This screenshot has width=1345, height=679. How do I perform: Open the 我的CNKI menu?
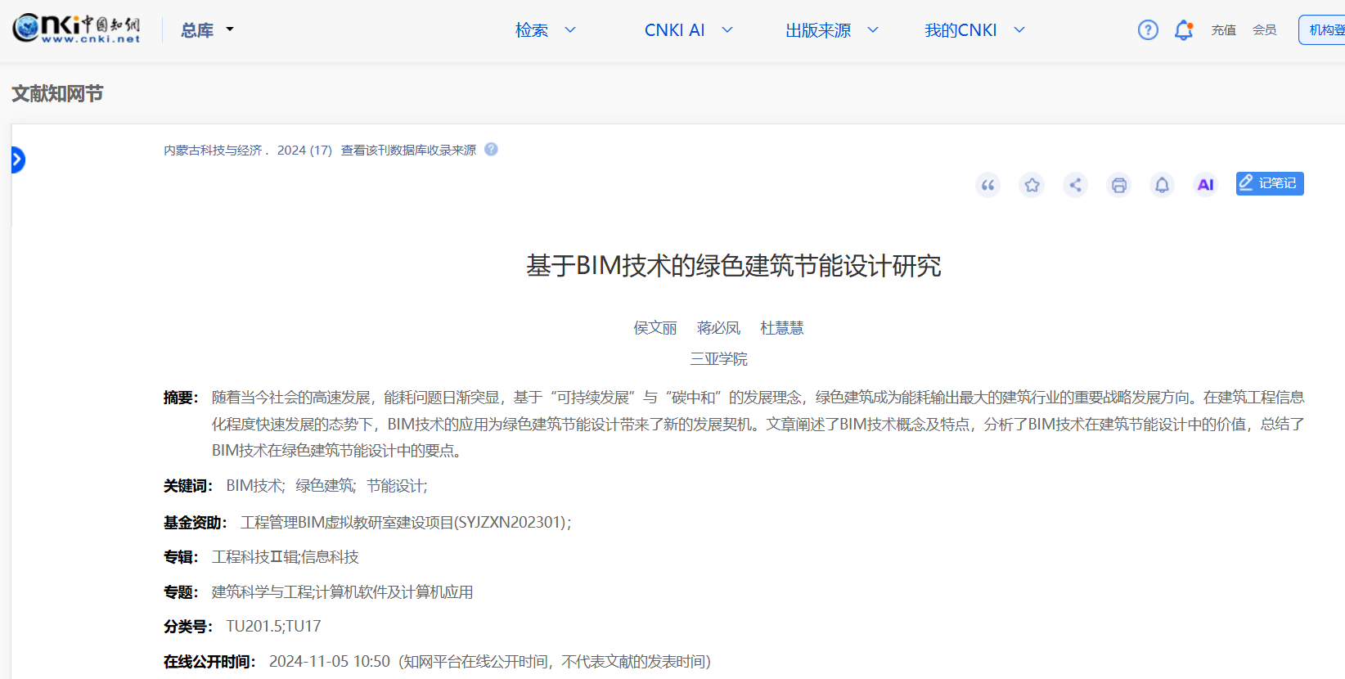974,30
